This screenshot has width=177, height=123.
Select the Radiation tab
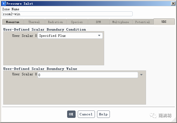click(55, 22)
